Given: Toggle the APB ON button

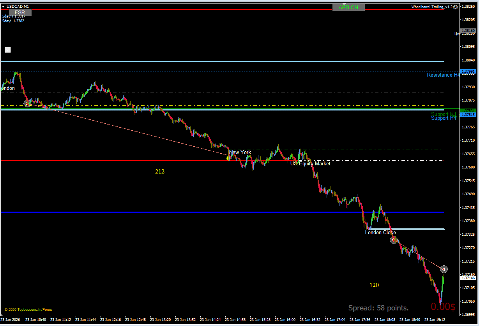Looking at the screenshot, I should [x=348, y=7].
